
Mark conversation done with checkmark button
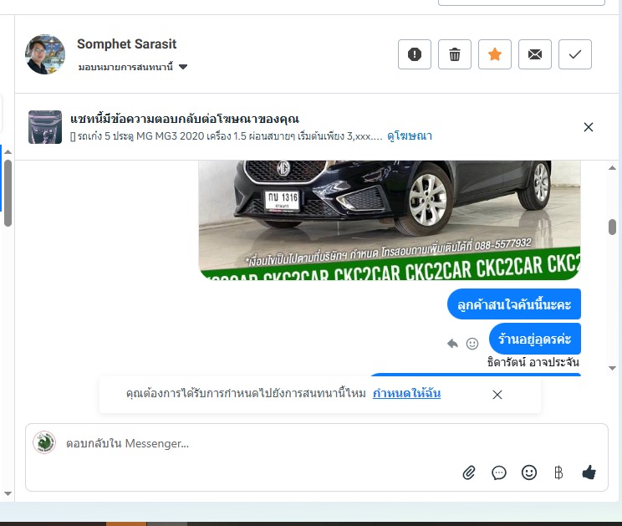(x=575, y=54)
